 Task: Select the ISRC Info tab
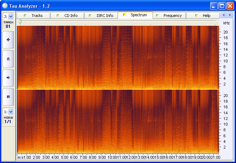click(101, 16)
